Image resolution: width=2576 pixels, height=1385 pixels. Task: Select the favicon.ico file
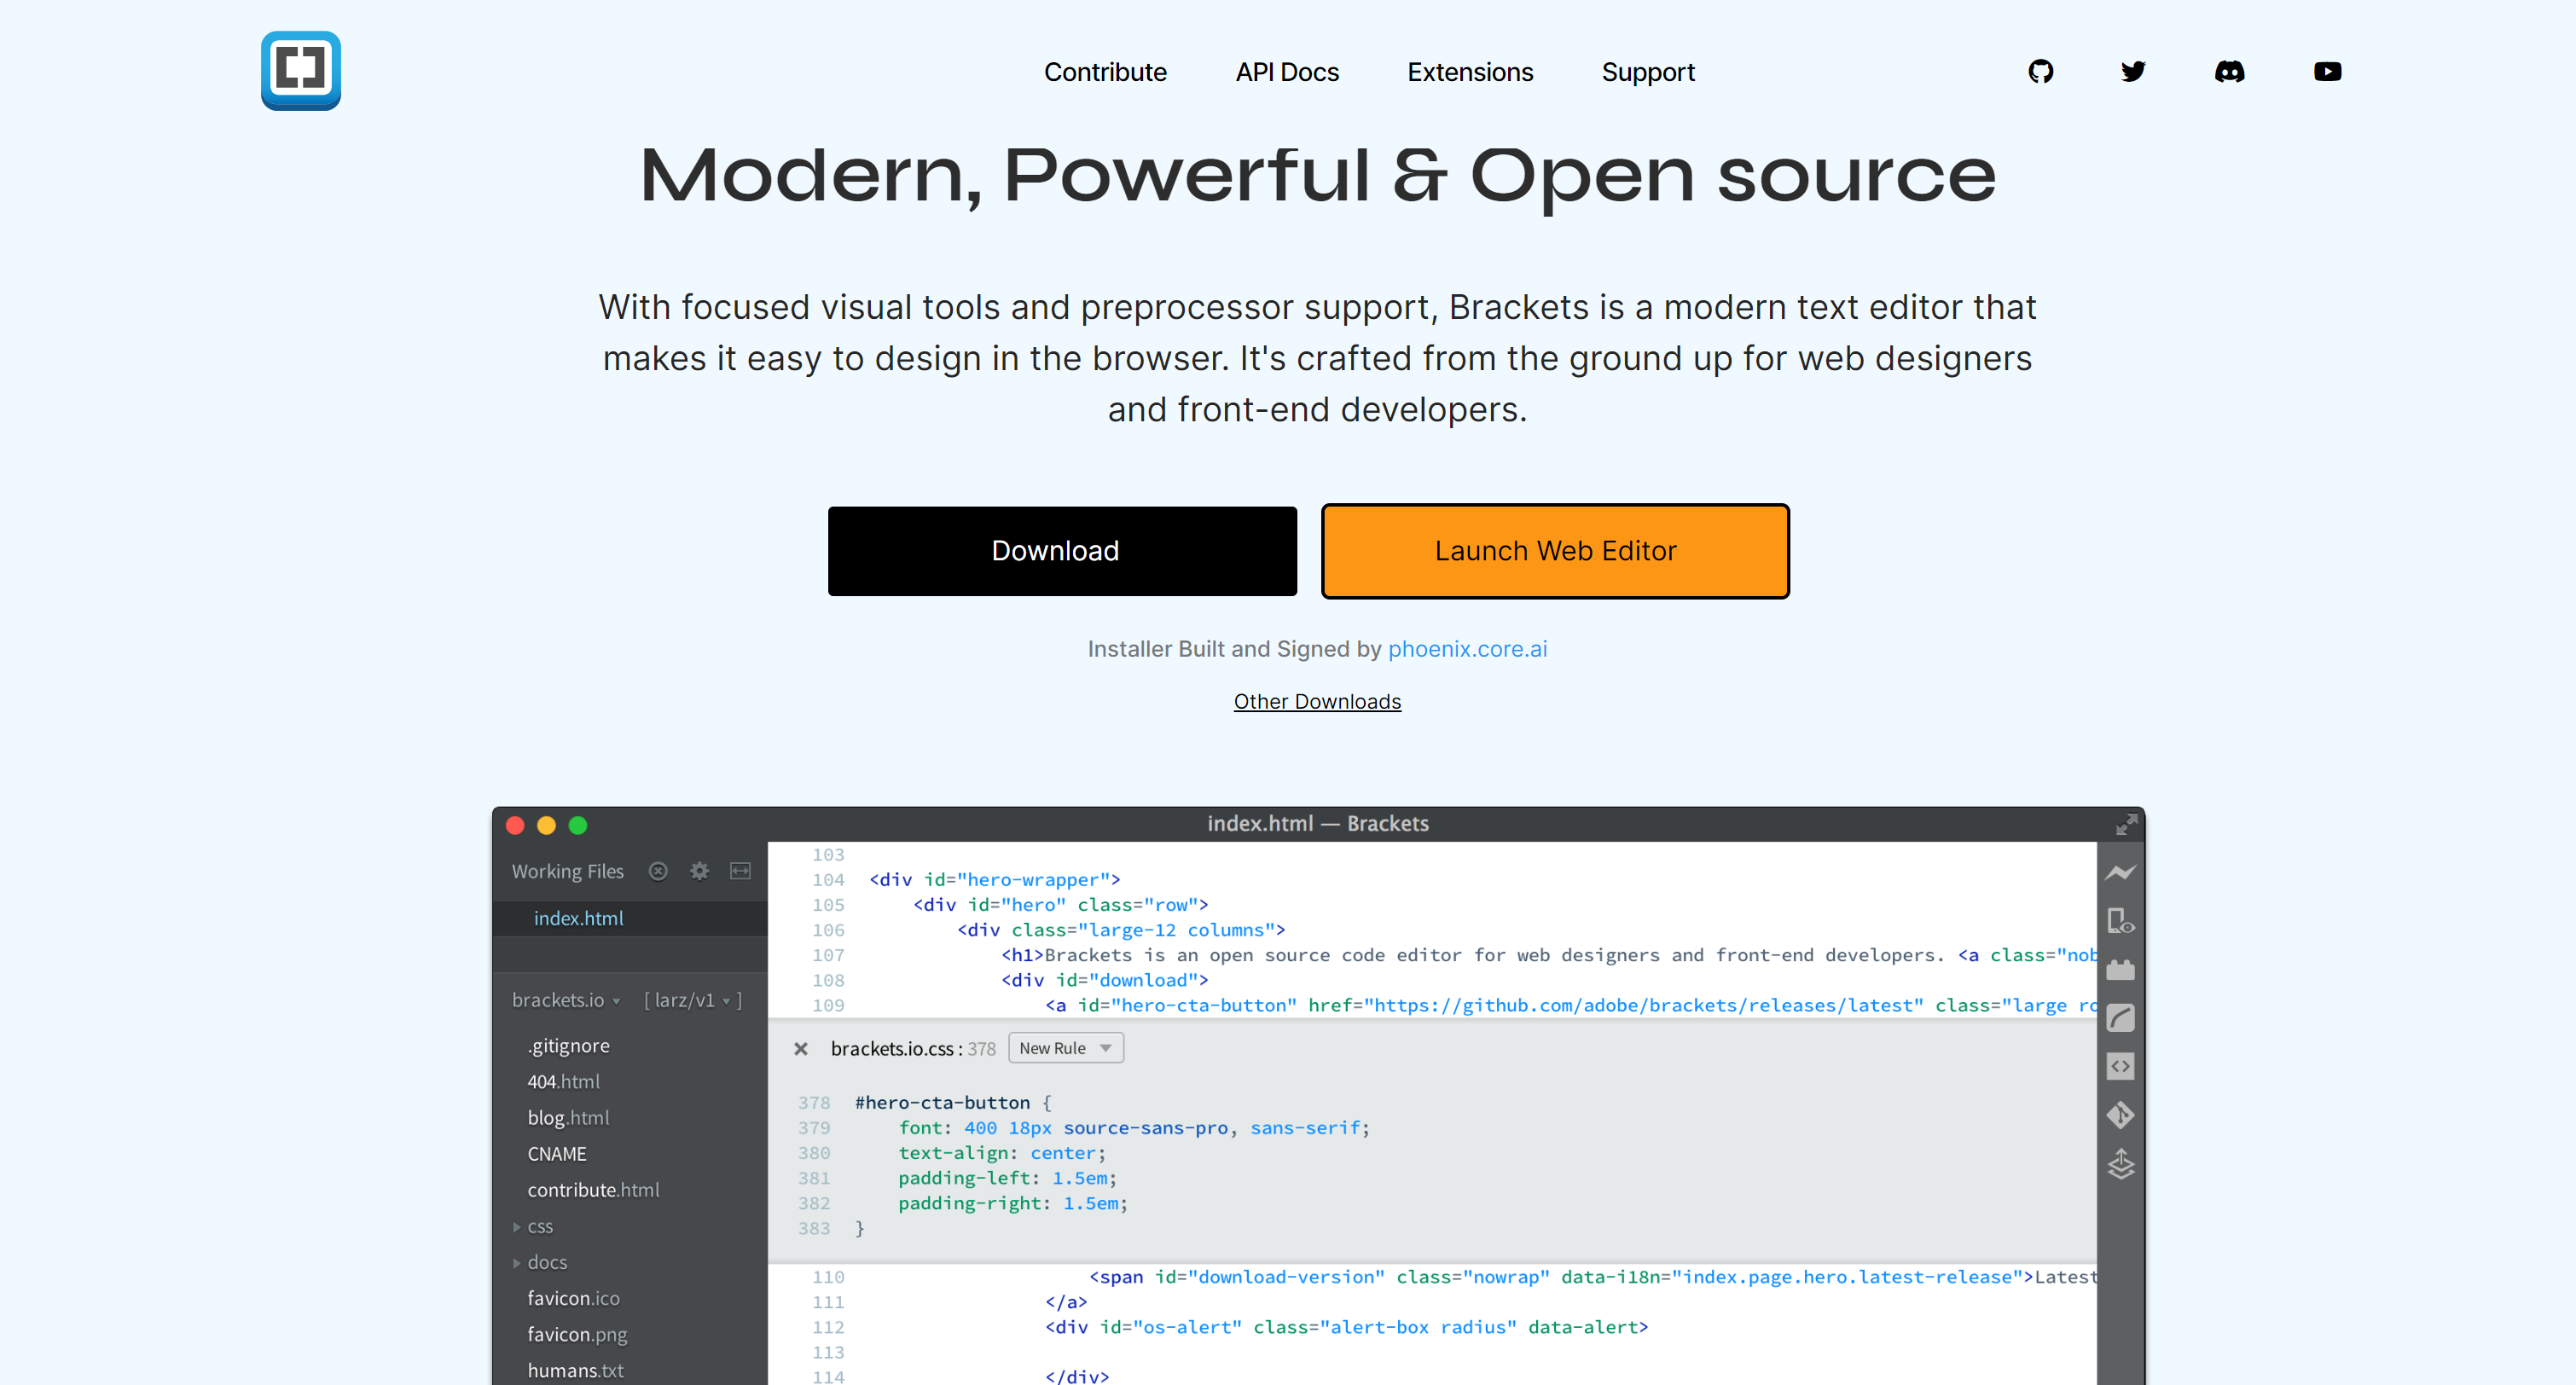click(x=573, y=1298)
